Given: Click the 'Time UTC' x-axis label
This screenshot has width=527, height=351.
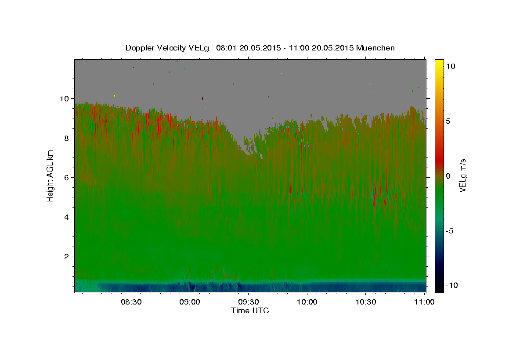Looking at the screenshot, I should click(x=250, y=311).
